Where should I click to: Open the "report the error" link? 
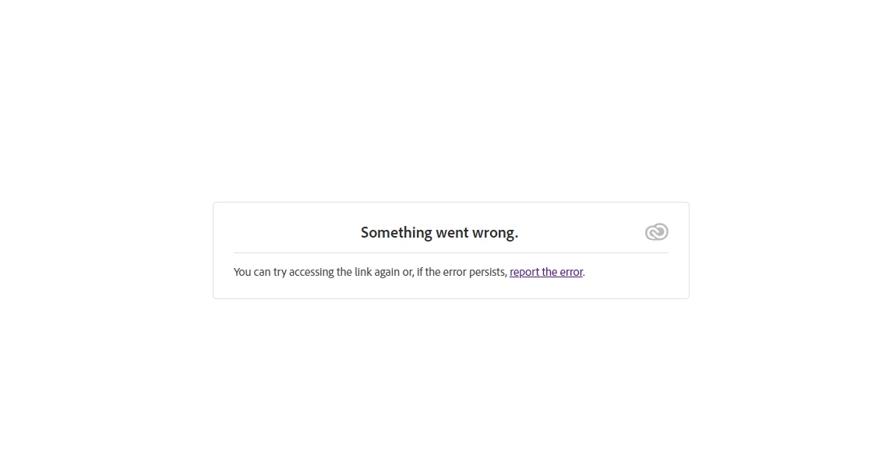(545, 272)
